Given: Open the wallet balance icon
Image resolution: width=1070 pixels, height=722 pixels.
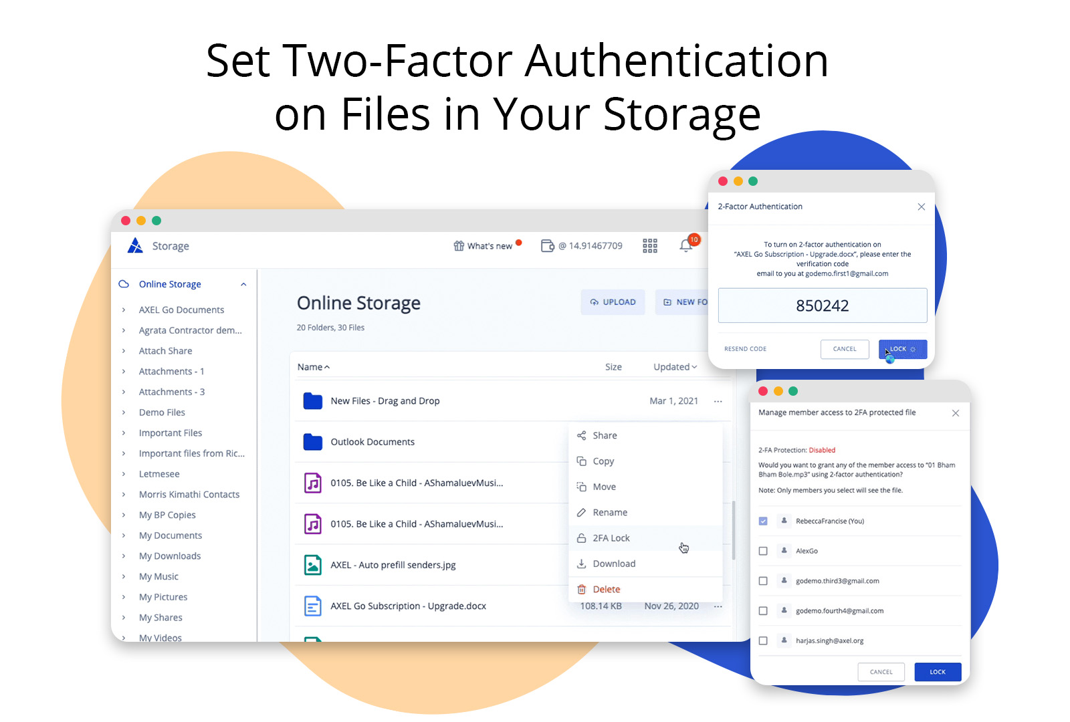Looking at the screenshot, I should point(547,246).
